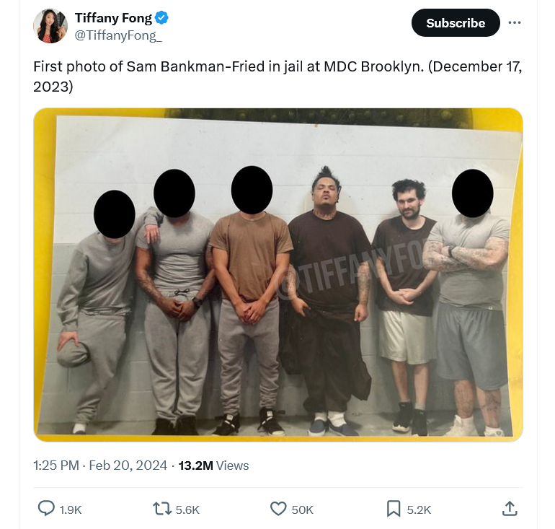Open the @TiffanyFong_ handle link

(118, 35)
